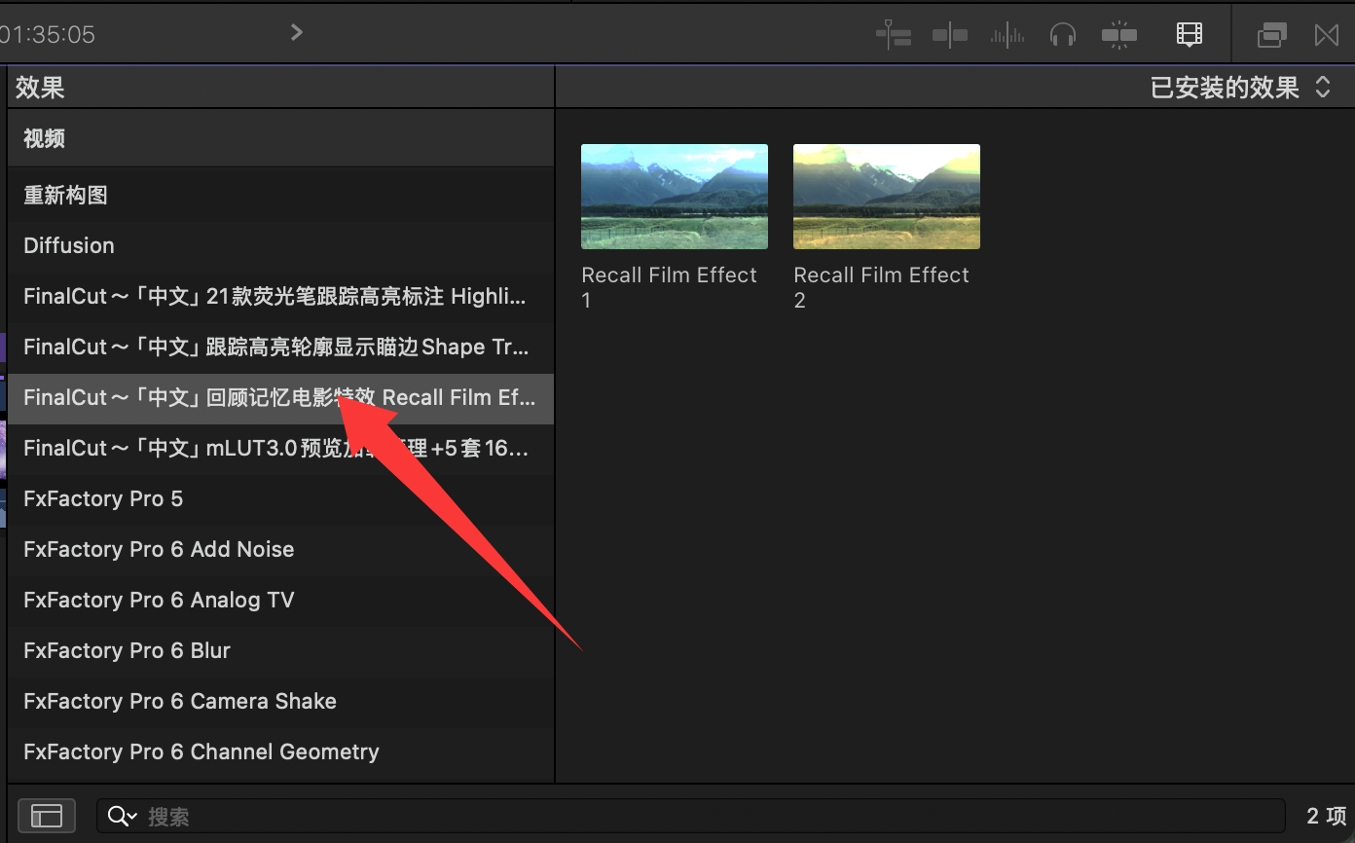1355x843 pixels.
Task: Click the 搜索 search field
Action: pyautogui.click(x=681, y=816)
